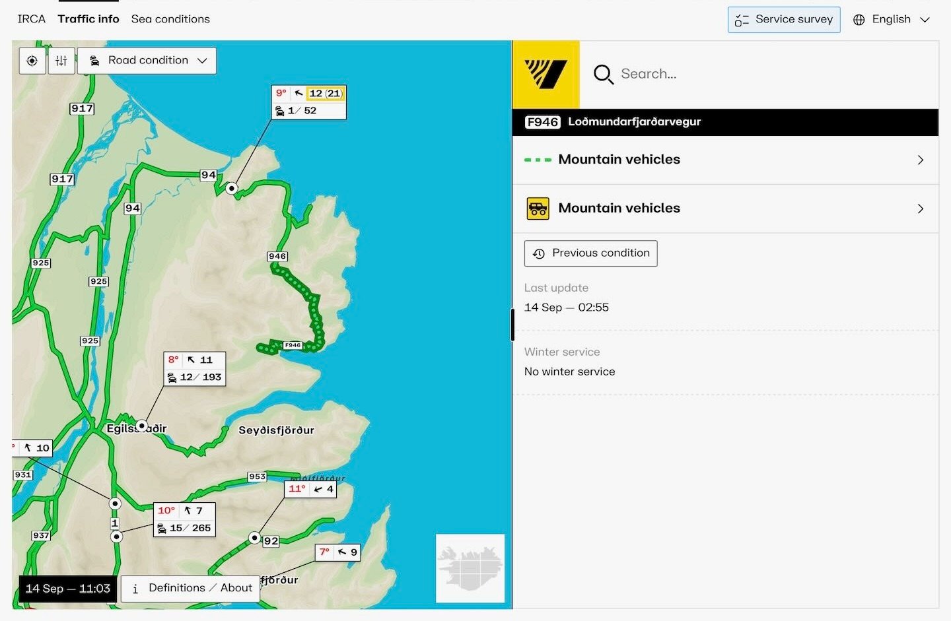The image size is (951, 621).
Task: Expand the jeep-icon Mountain vehicles row chevron
Action: click(920, 209)
